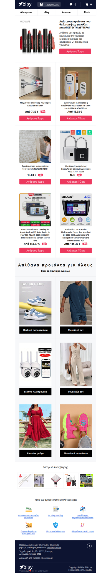Unsubscribe via Διαγραφή από τη λίστα link

tap(36, 558)
